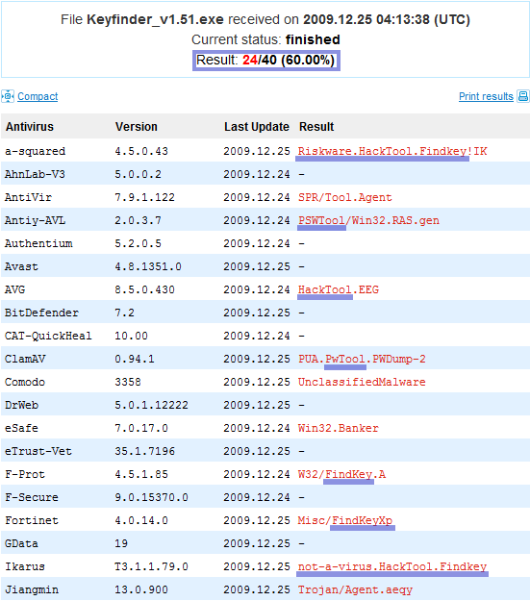
Task: Select the Riskware.HackTool.Findkey!IK result
Action: [392, 151]
